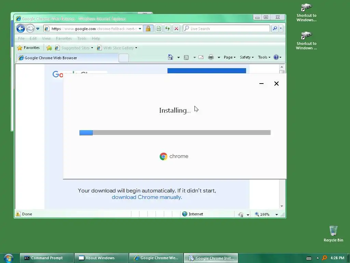Screen dimensions: 350x263
Task: Click the Favorites star button
Action: (x=28, y=48)
